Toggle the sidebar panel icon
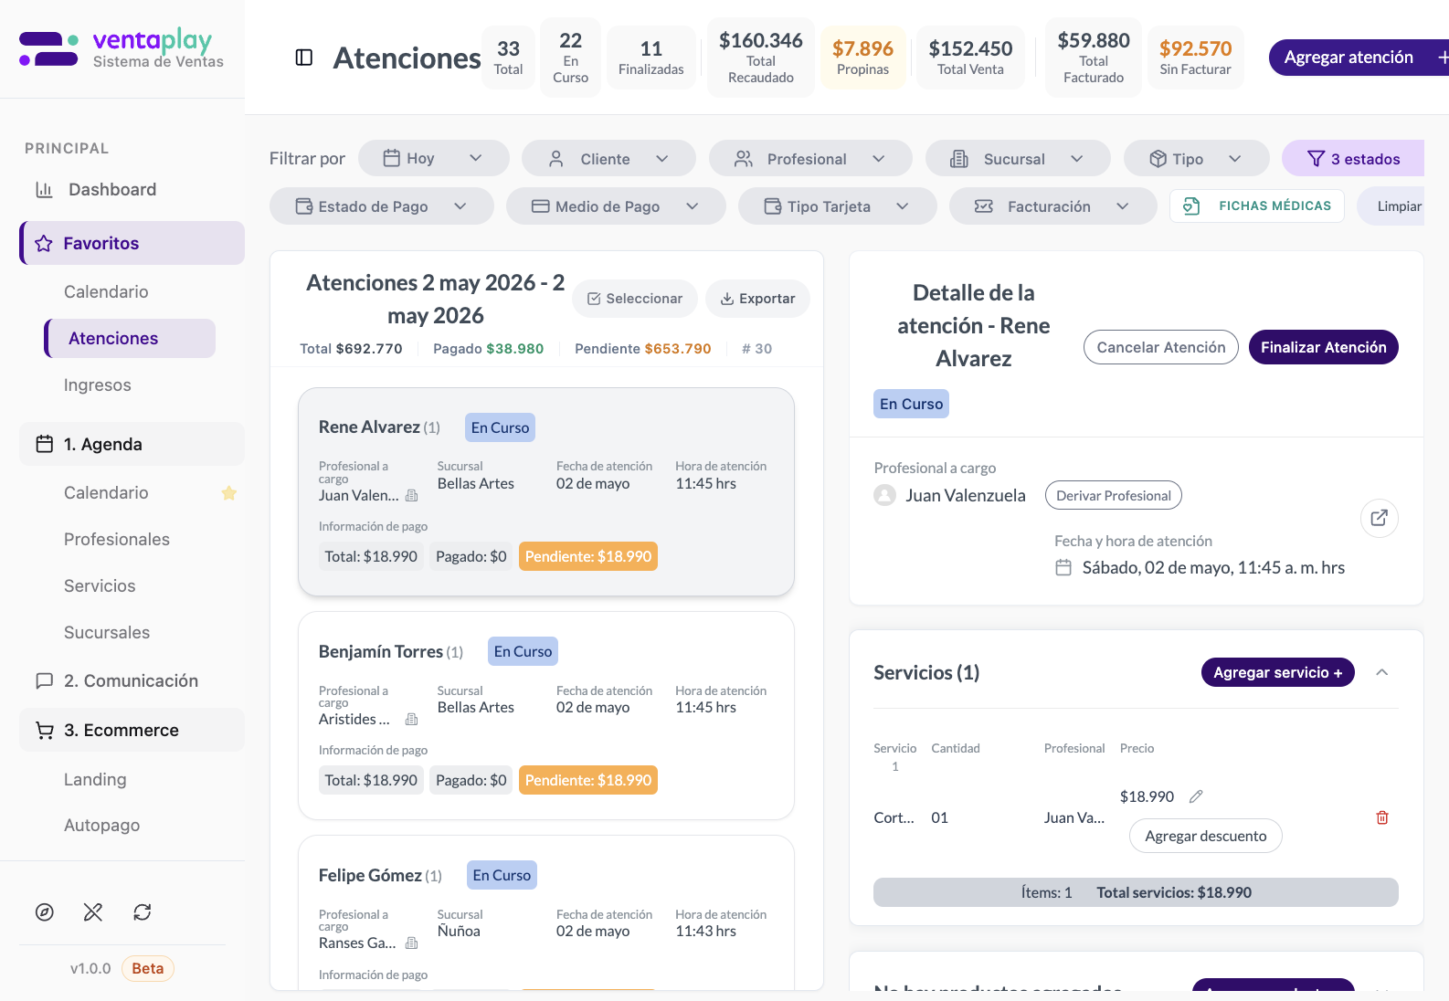Screen dimensions: 1449x1001 tap(304, 58)
